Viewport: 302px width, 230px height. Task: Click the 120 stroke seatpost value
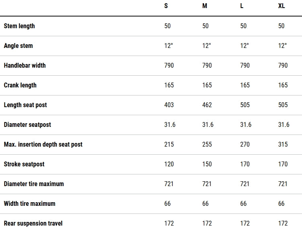coord(169,164)
